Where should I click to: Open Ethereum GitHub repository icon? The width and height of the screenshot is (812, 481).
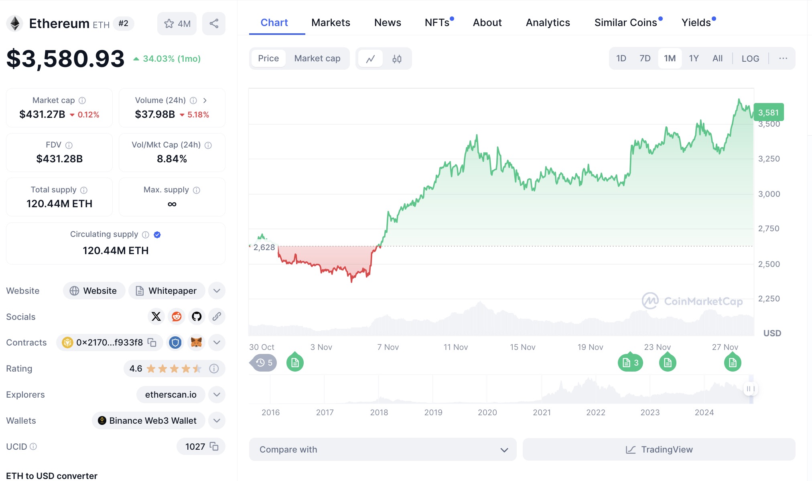(197, 317)
